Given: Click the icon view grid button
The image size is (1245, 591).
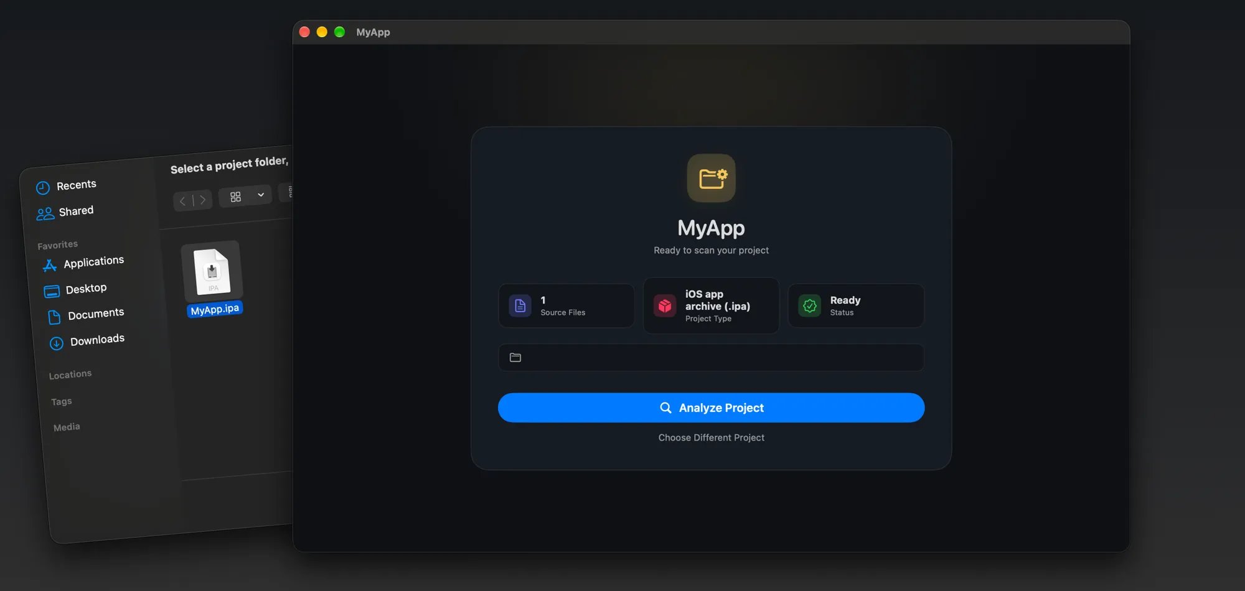Looking at the screenshot, I should 235,197.
